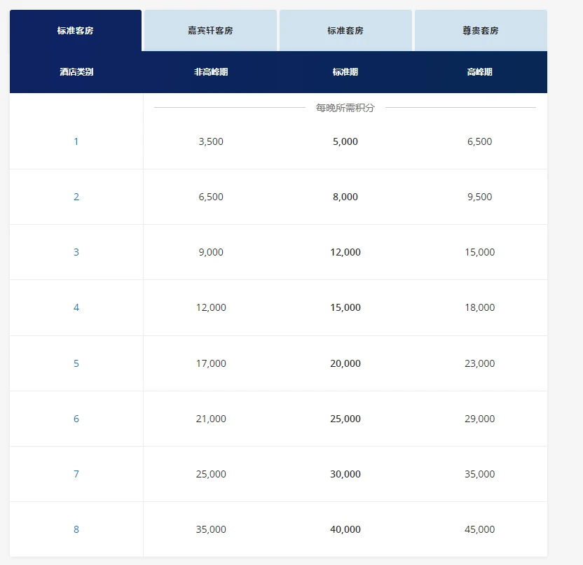Select the 18,000 peak value
Image resolution: width=583 pixels, height=565 pixels.
point(479,307)
